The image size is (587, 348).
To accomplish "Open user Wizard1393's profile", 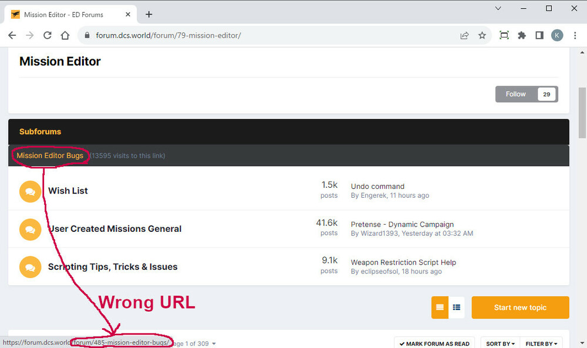I will [380, 234].
